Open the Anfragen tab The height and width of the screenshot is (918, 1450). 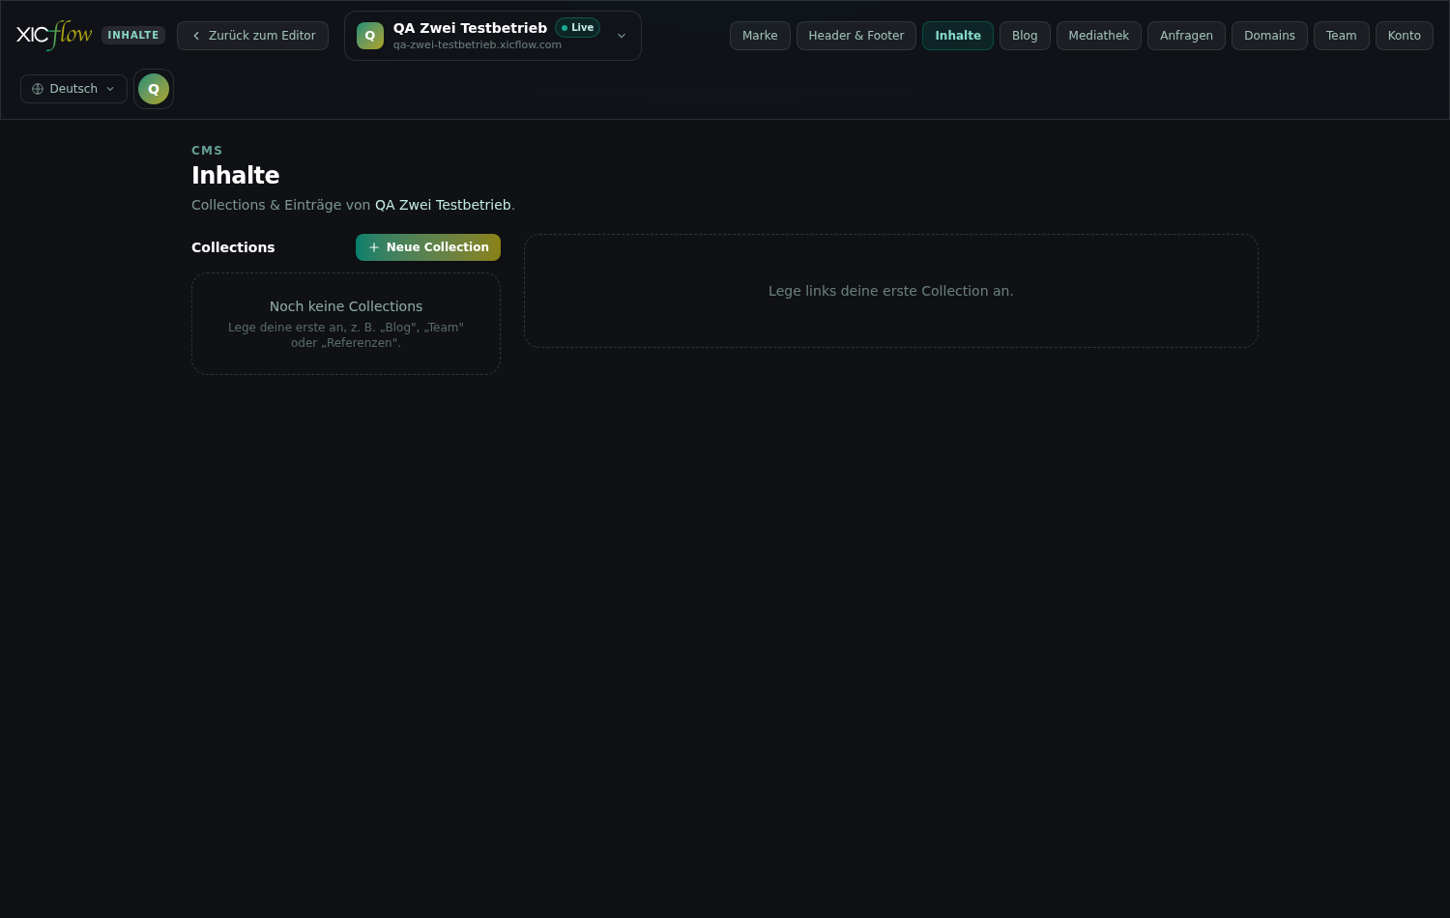tap(1186, 36)
